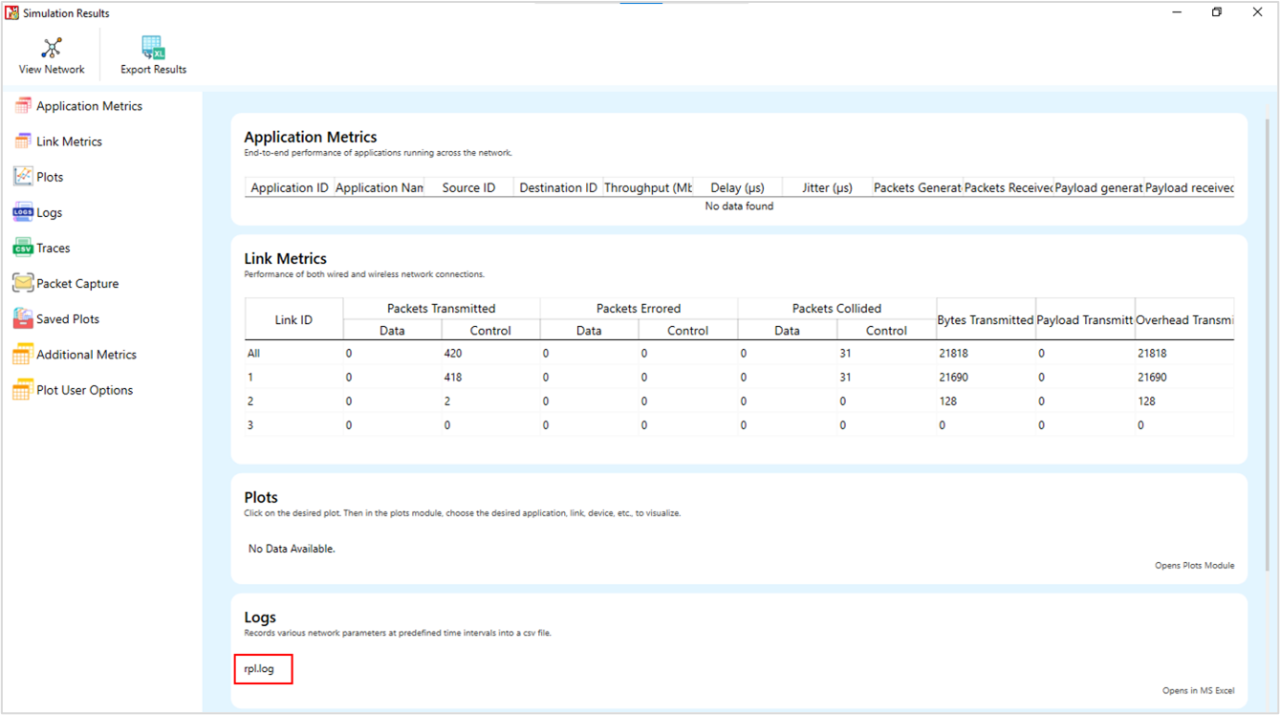Show Additional Metrics in the sidebar
This screenshot has height=715, width=1280.
[86, 355]
